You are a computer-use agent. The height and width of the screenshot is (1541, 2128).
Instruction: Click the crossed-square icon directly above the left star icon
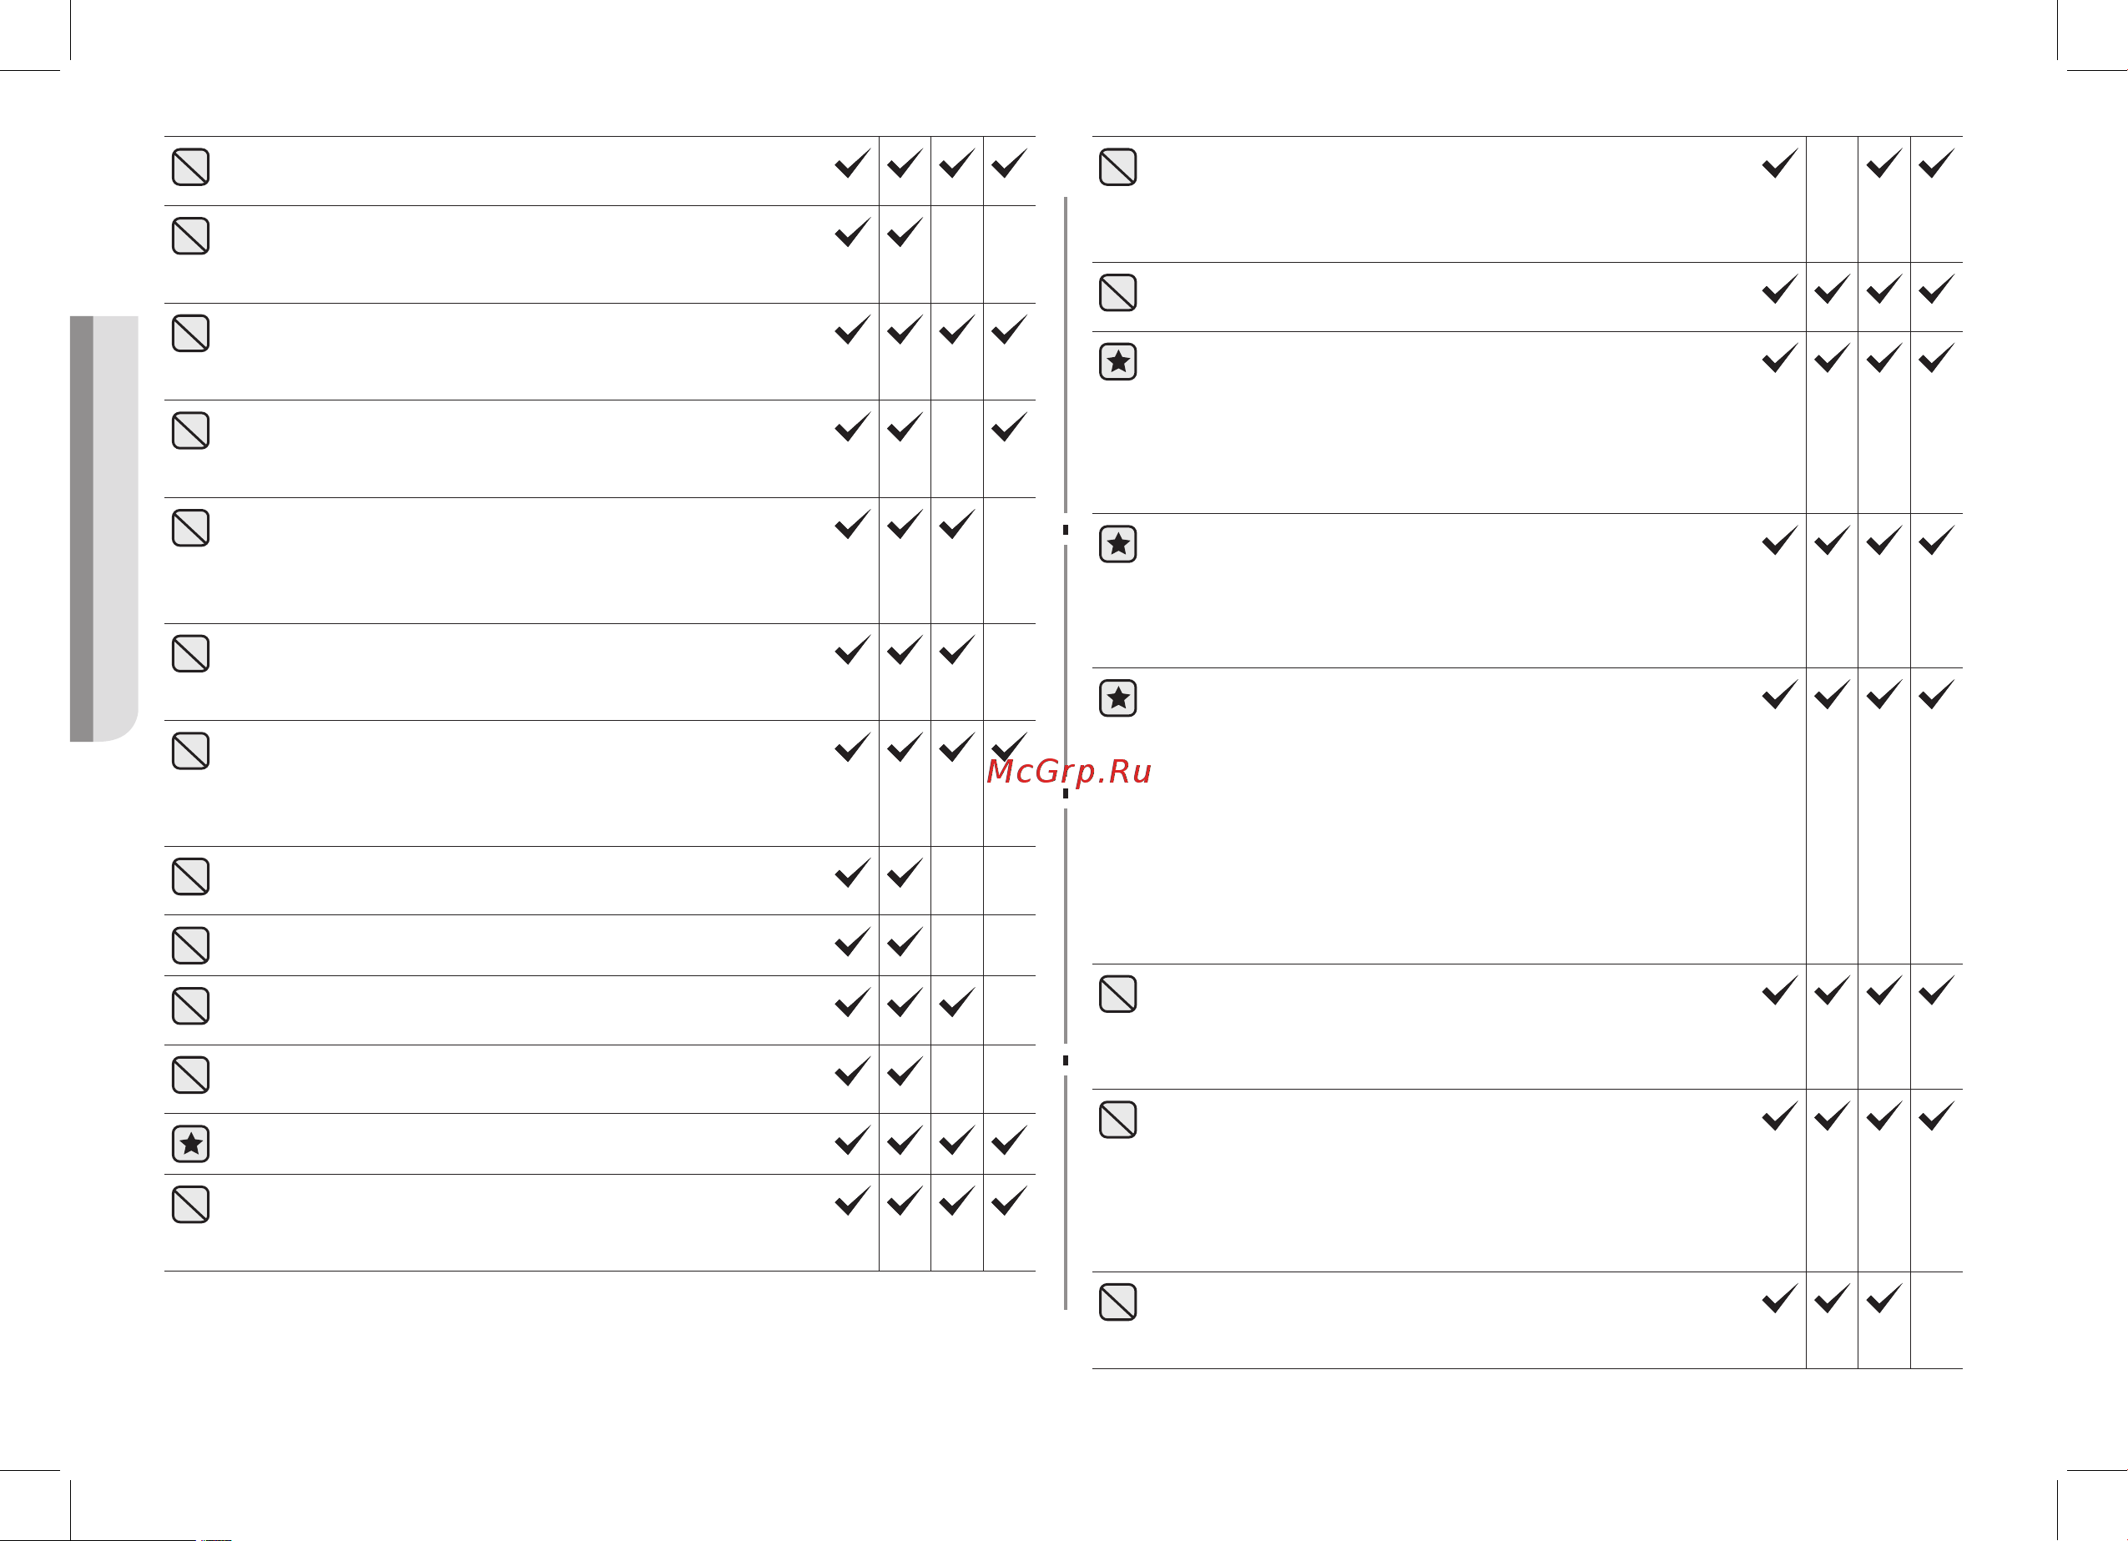point(190,1075)
